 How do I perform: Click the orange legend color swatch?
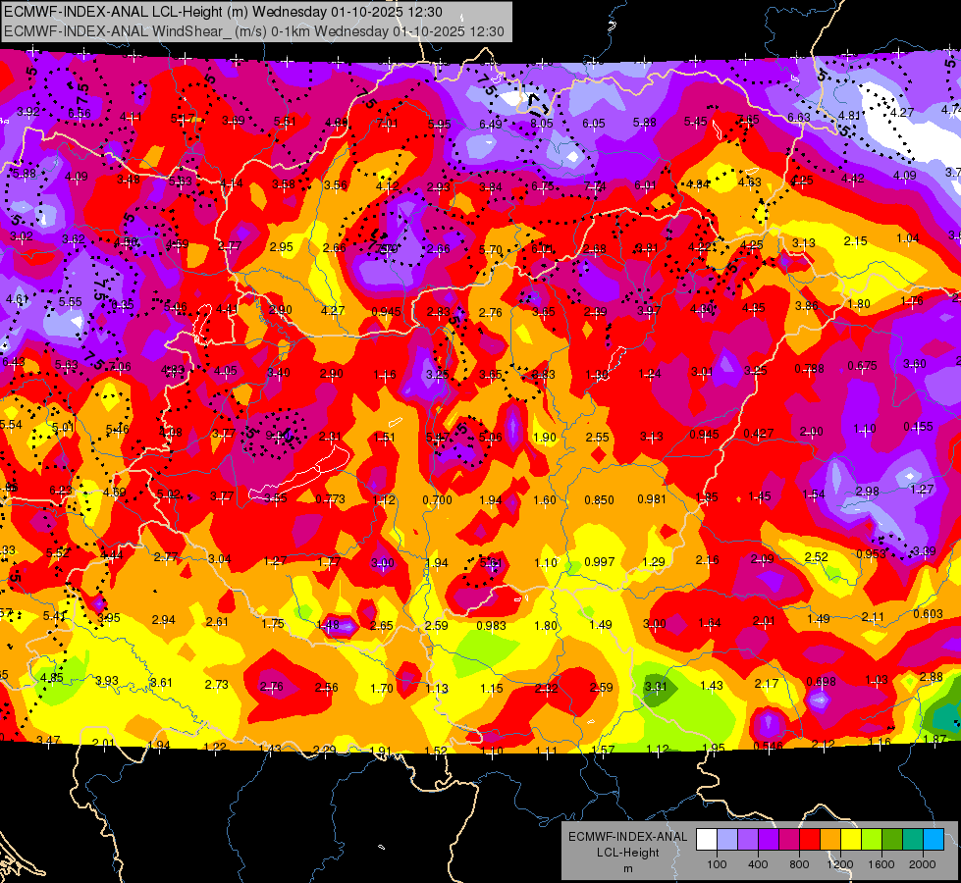pos(830,840)
